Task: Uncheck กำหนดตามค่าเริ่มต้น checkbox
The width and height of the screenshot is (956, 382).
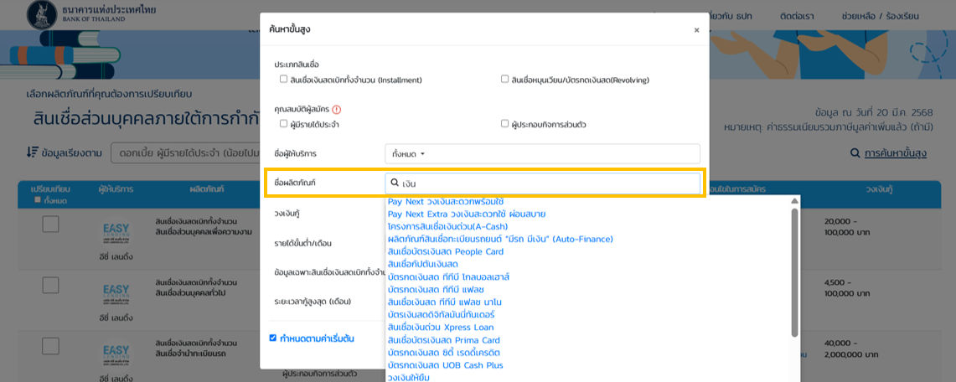Action: pyautogui.click(x=273, y=338)
